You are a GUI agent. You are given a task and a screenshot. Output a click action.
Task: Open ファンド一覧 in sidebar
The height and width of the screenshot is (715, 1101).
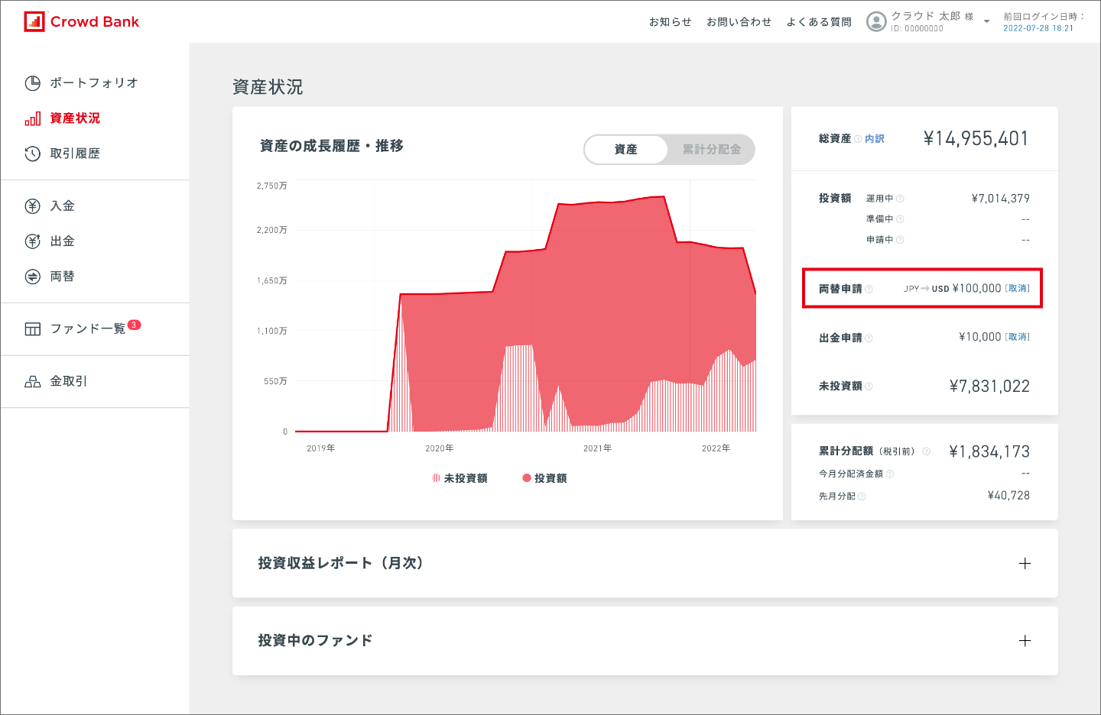click(x=88, y=329)
